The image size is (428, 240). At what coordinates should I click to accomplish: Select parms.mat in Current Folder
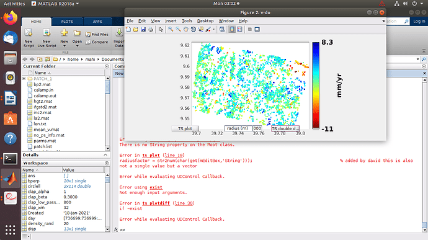(x=45, y=141)
